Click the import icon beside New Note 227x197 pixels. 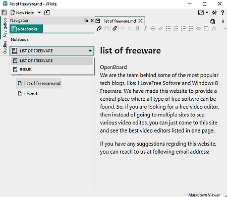[47, 13]
